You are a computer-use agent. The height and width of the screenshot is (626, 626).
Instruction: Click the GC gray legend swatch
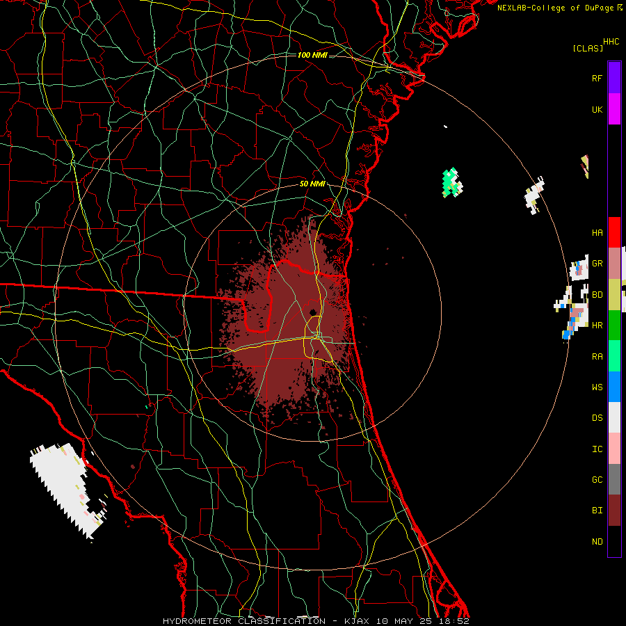[614, 479]
